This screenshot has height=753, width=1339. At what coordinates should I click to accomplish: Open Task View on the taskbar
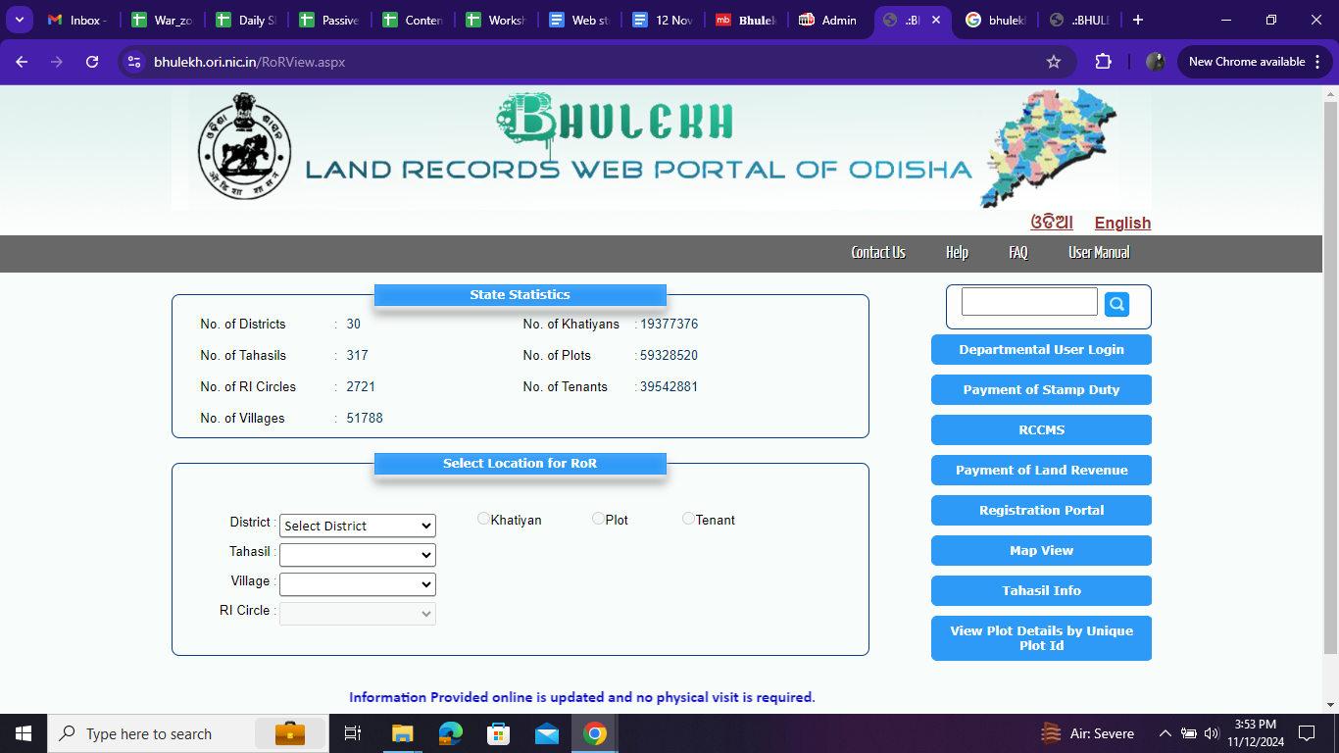pyautogui.click(x=353, y=733)
